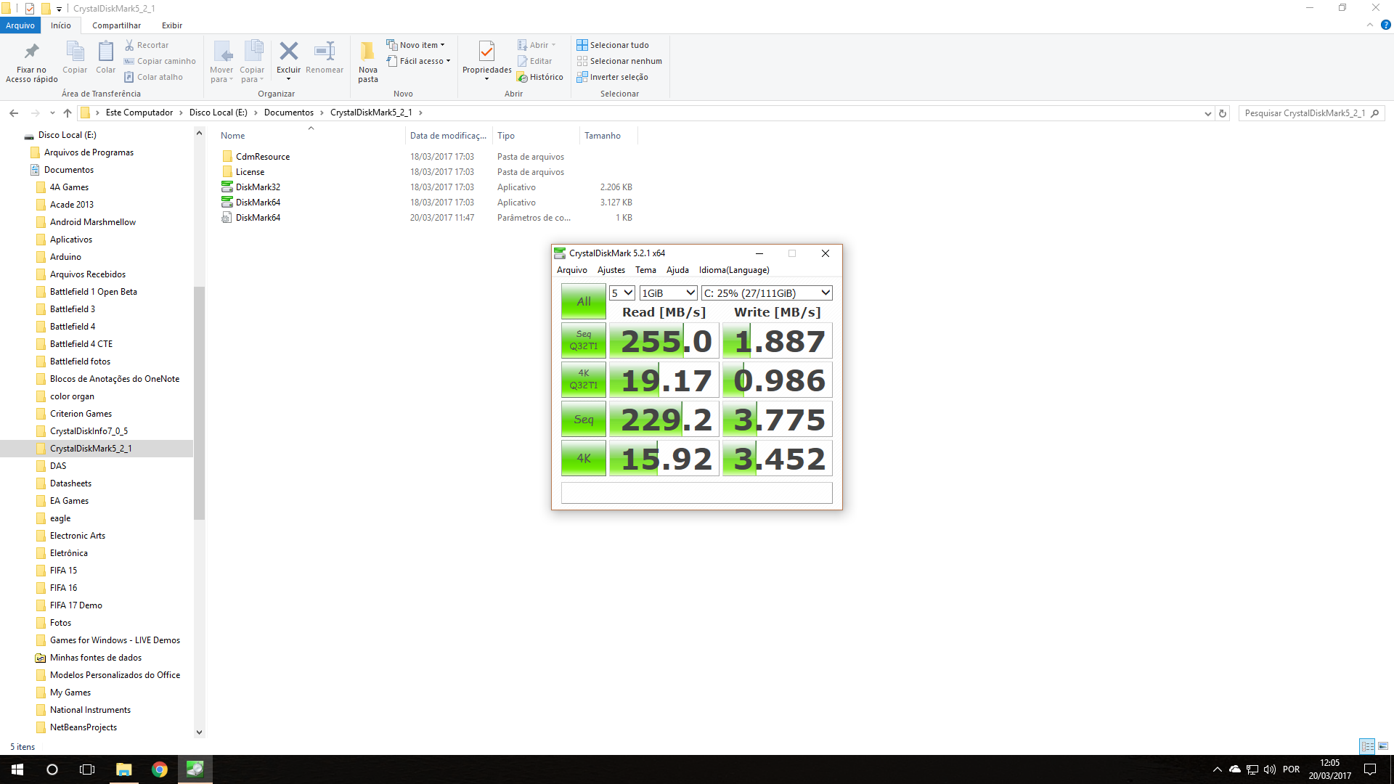This screenshot has height=784, width=1394.
Task: Open the test count dropdown showing 5
Action: click(x=621, y=293)
